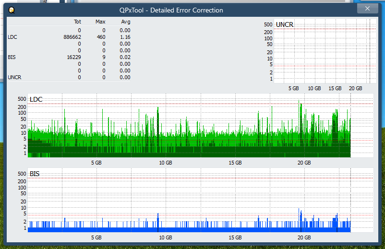
Task: Select the UNCR row label in table
Action: (14, 77)
